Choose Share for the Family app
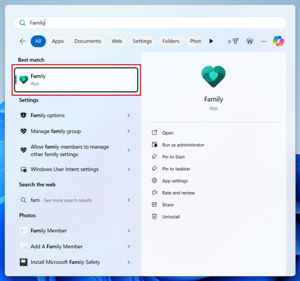The height and width of the screenshot is (281, 300). tap(168, 205)
